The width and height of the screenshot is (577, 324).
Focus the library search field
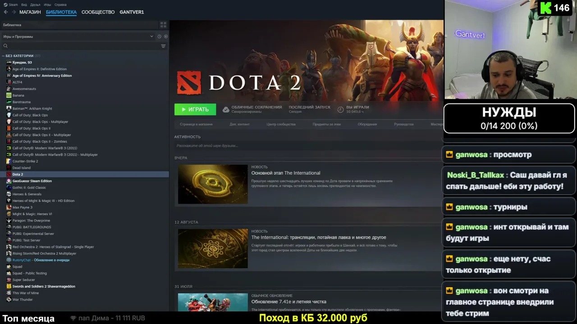click(84, 46)
